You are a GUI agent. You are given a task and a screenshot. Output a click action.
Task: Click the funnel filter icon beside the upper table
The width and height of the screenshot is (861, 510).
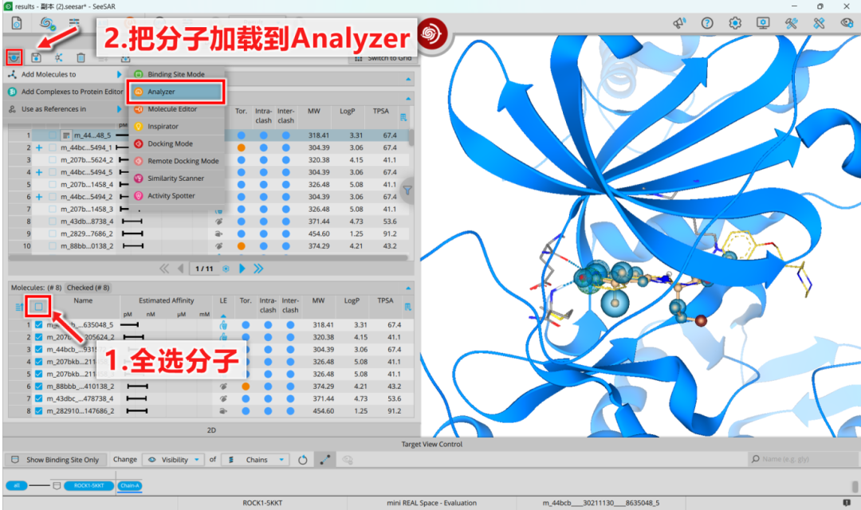(x=407, y=190)
